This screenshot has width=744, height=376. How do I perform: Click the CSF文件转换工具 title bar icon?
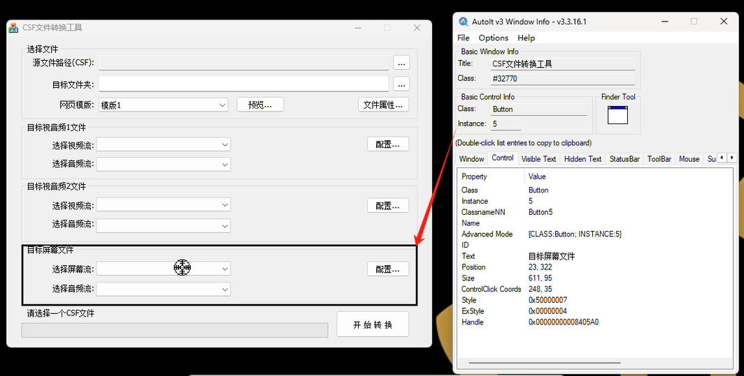(14, 27)
